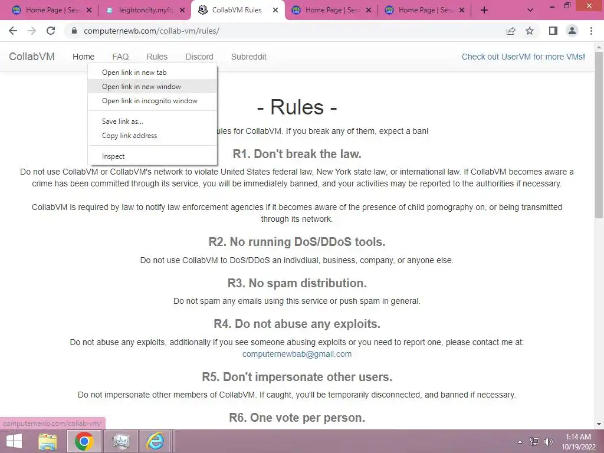Expand the tab search chevron
The height and width of the screenshot is (453, 604).
pos(530,10)
